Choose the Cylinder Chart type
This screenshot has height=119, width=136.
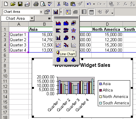(x=58, y=60)
